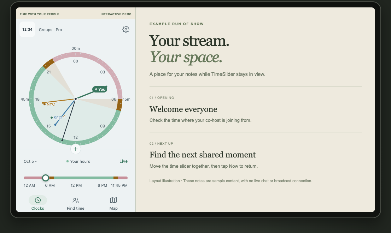Click the 02 / NEXT UP section label

pyautogui.click(x=161, y=144)
